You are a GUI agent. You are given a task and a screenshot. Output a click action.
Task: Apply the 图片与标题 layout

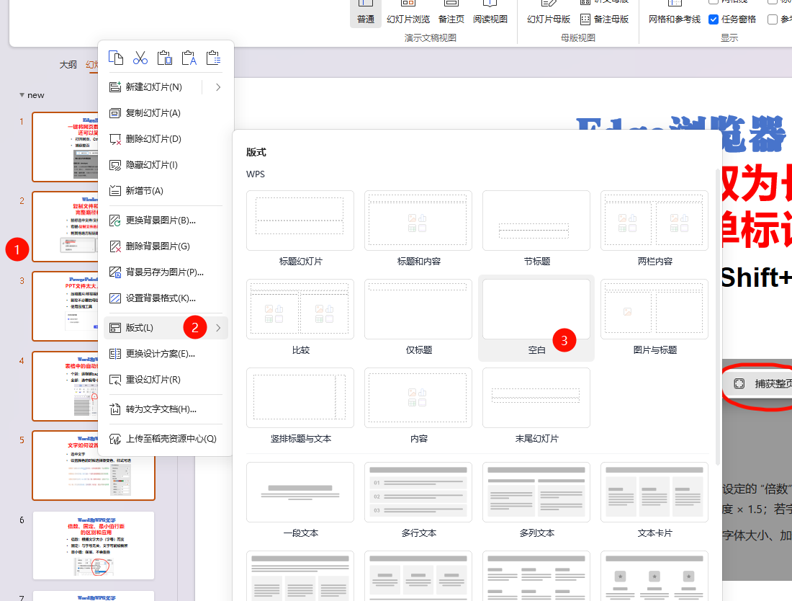point(654,309)
